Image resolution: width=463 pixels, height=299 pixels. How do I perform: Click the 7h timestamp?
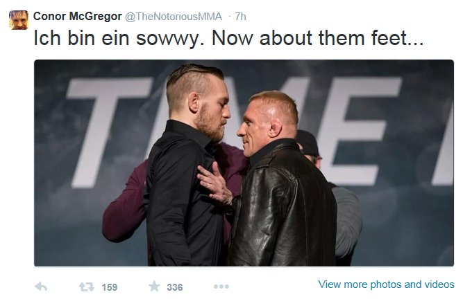240,17
